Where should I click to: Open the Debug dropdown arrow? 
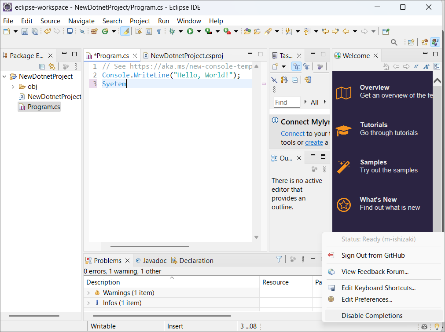click(x=180, y=32)
